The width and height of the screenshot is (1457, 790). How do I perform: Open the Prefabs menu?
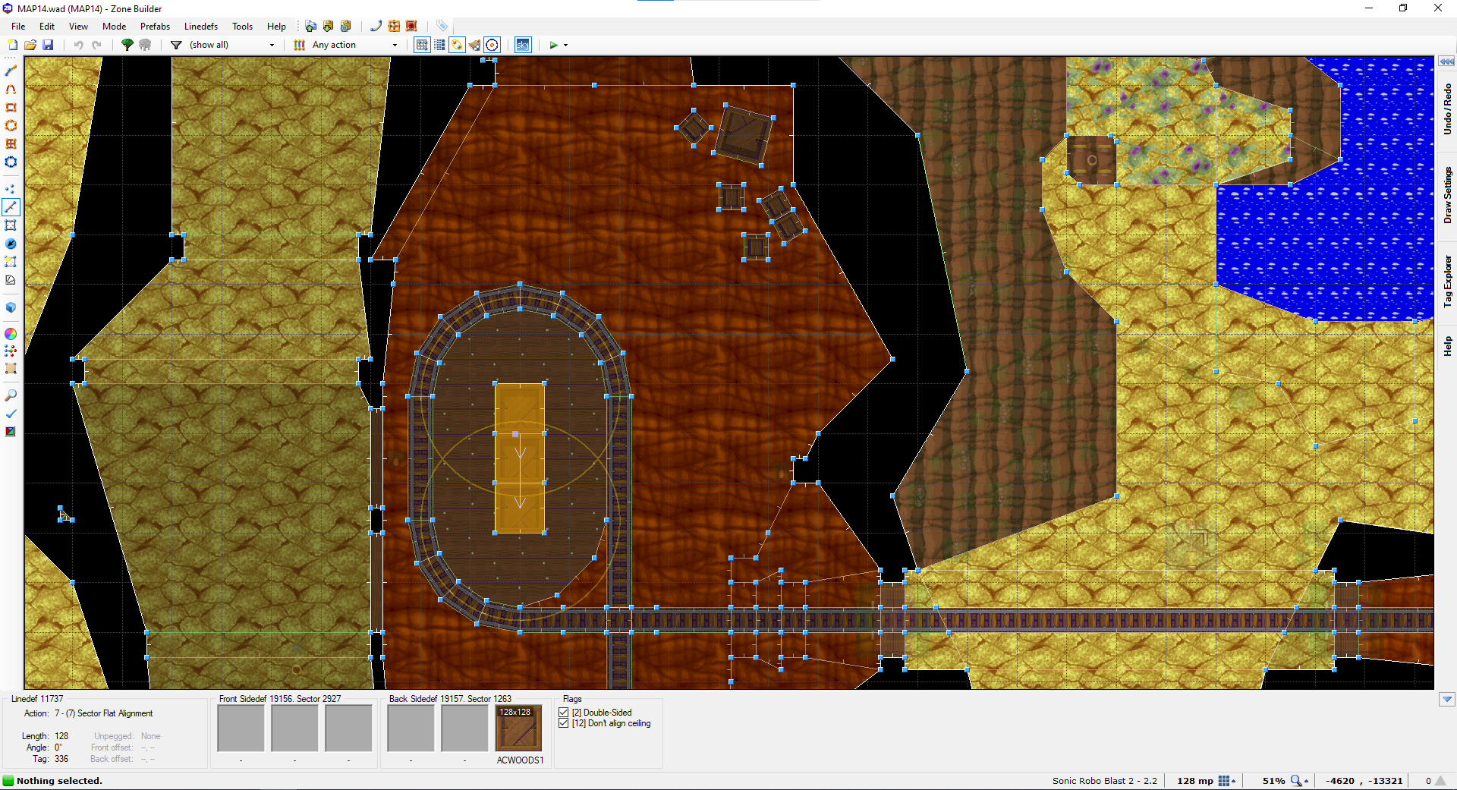tap(155, 26)
